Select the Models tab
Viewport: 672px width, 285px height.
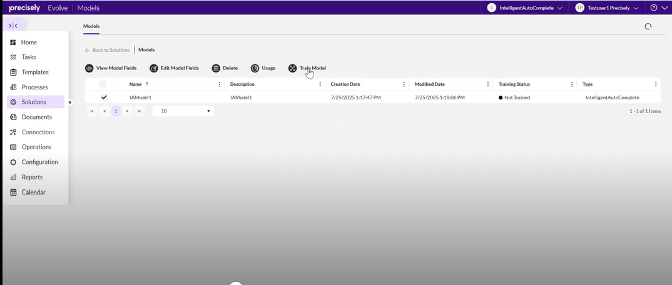[x=91, y=26]
